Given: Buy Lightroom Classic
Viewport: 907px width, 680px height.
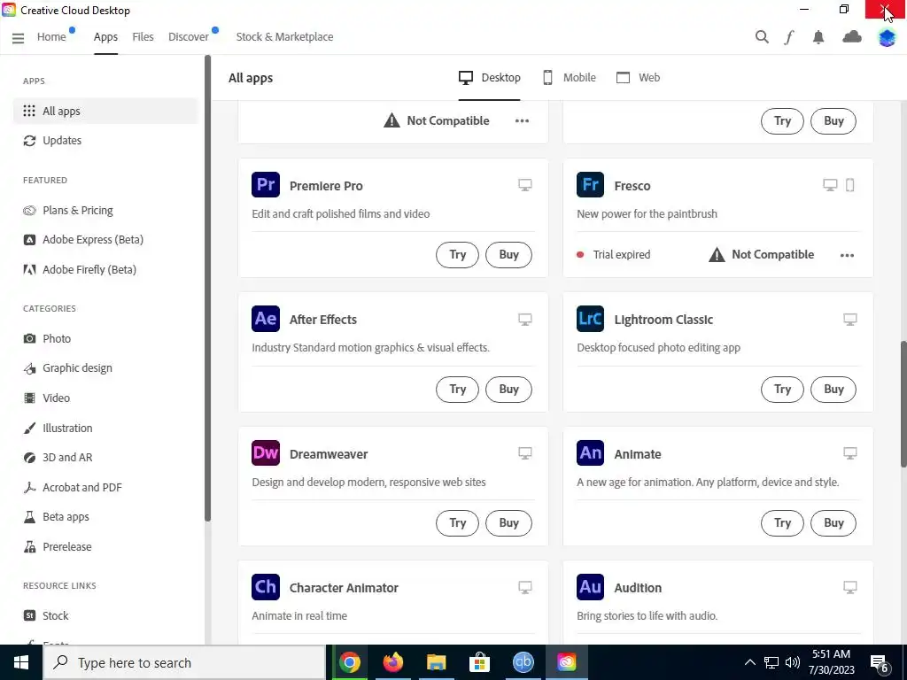Looking at the screenshot, I should 833,390.
